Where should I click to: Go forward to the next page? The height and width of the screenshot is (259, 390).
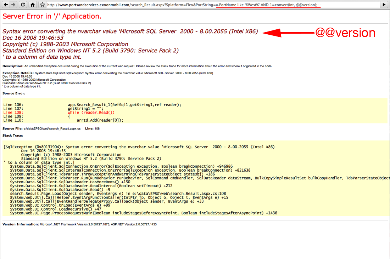coord(13,5)
